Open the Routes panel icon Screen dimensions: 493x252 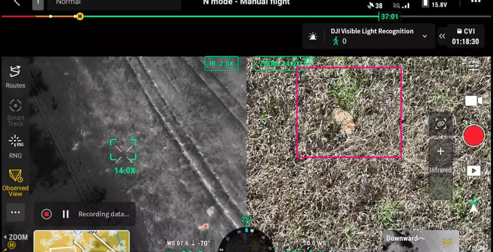tap(15, 72)
